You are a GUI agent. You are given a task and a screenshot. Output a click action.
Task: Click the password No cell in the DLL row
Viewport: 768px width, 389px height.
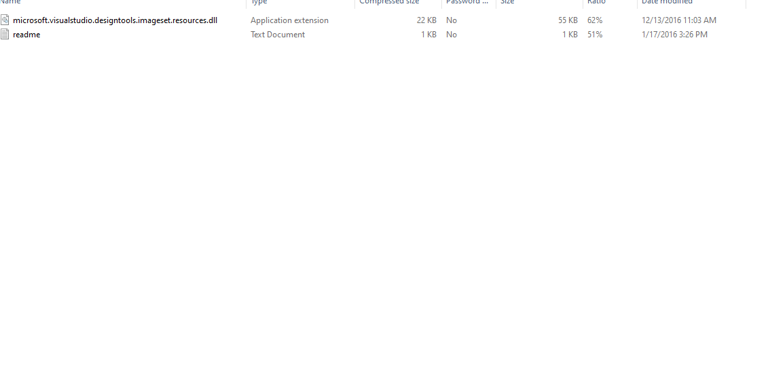[452, 20]
